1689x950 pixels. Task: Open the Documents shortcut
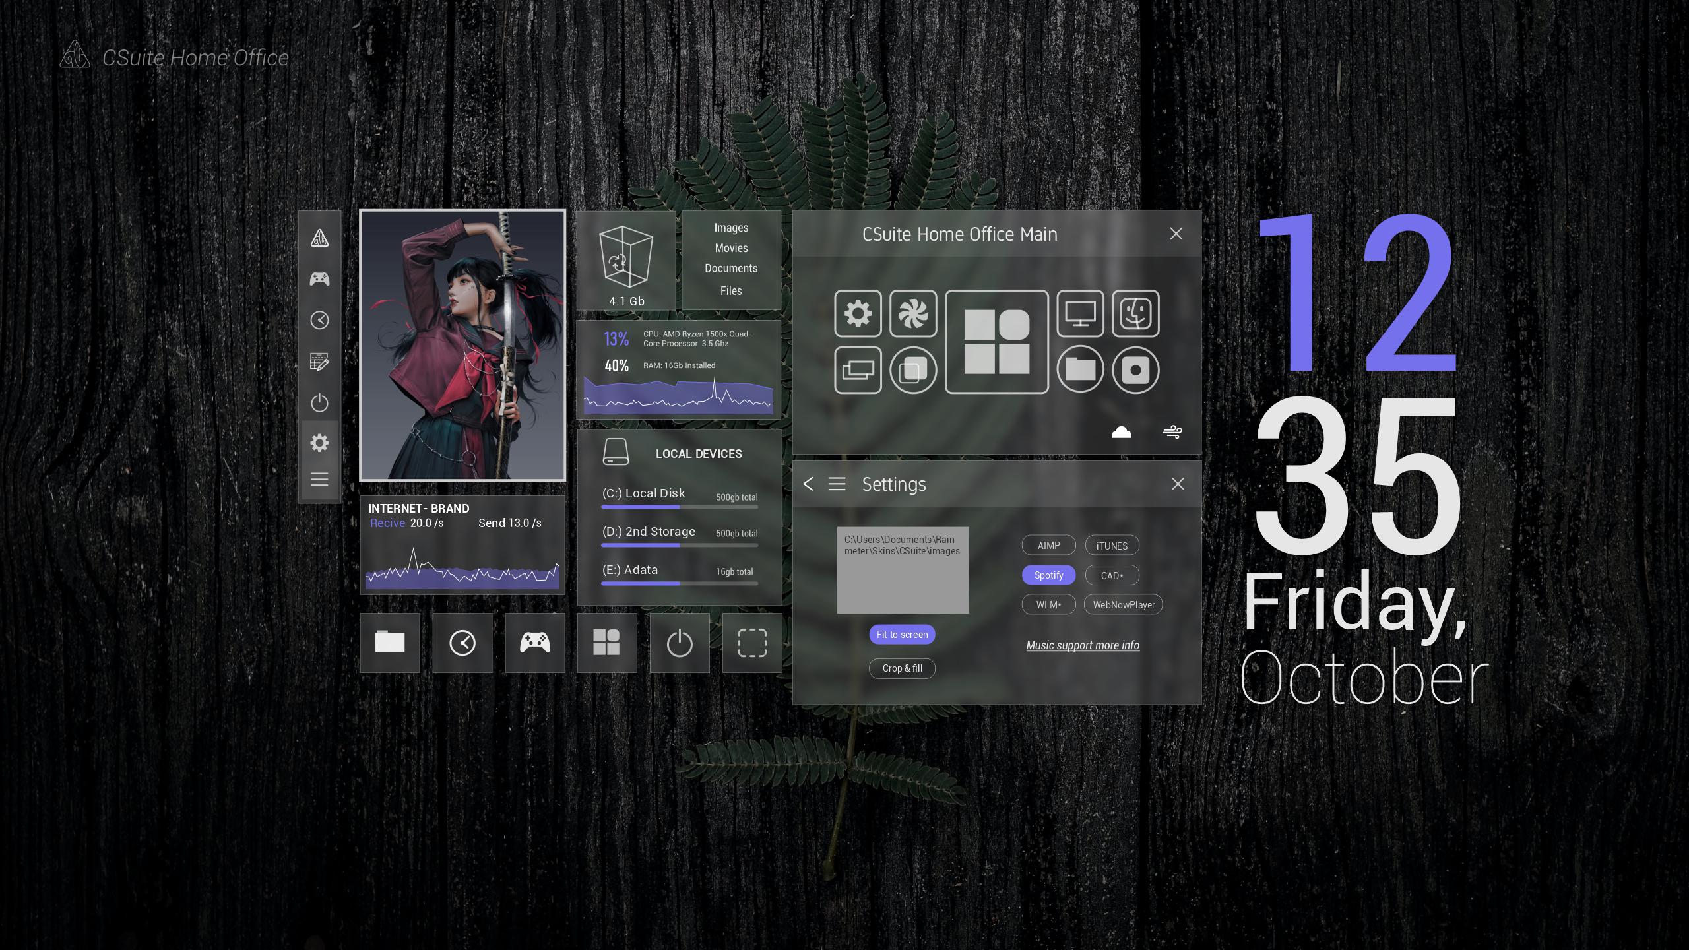(x=730, y=269)
